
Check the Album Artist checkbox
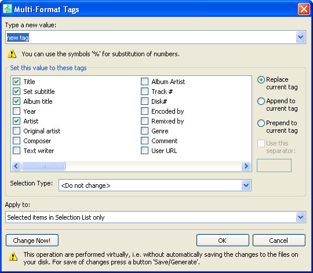[x=144, y=81]
